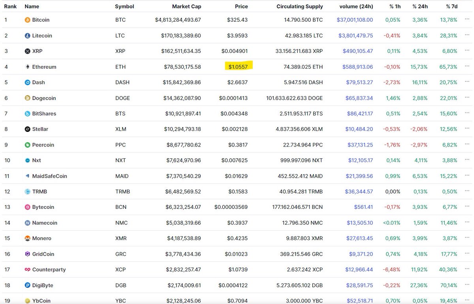474x304 pixels.
Task: Click the Stellar logo icon
Action: coord(28,129)
